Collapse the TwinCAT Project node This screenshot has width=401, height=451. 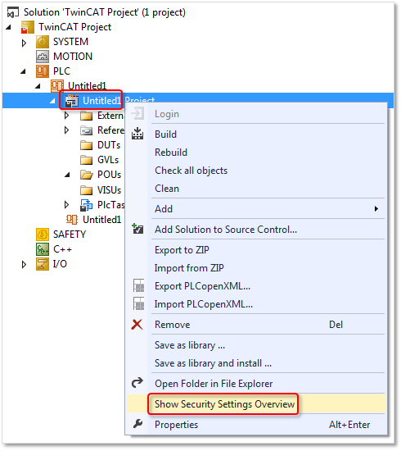click(9, 27)
